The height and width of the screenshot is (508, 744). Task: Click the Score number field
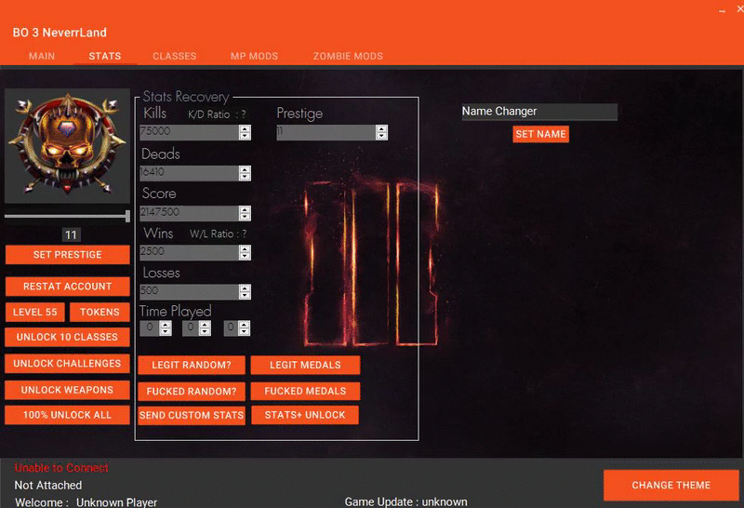(190, 213)
